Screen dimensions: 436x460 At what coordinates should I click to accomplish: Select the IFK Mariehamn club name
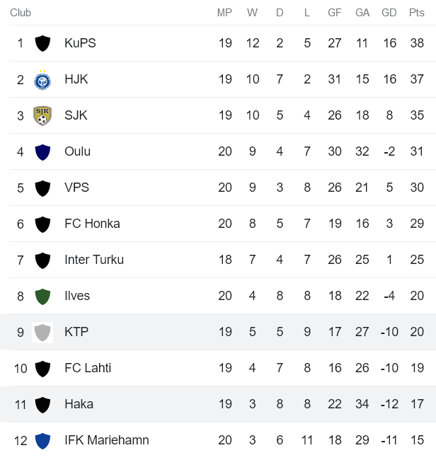pyautogui.click(x=107, y=440)
